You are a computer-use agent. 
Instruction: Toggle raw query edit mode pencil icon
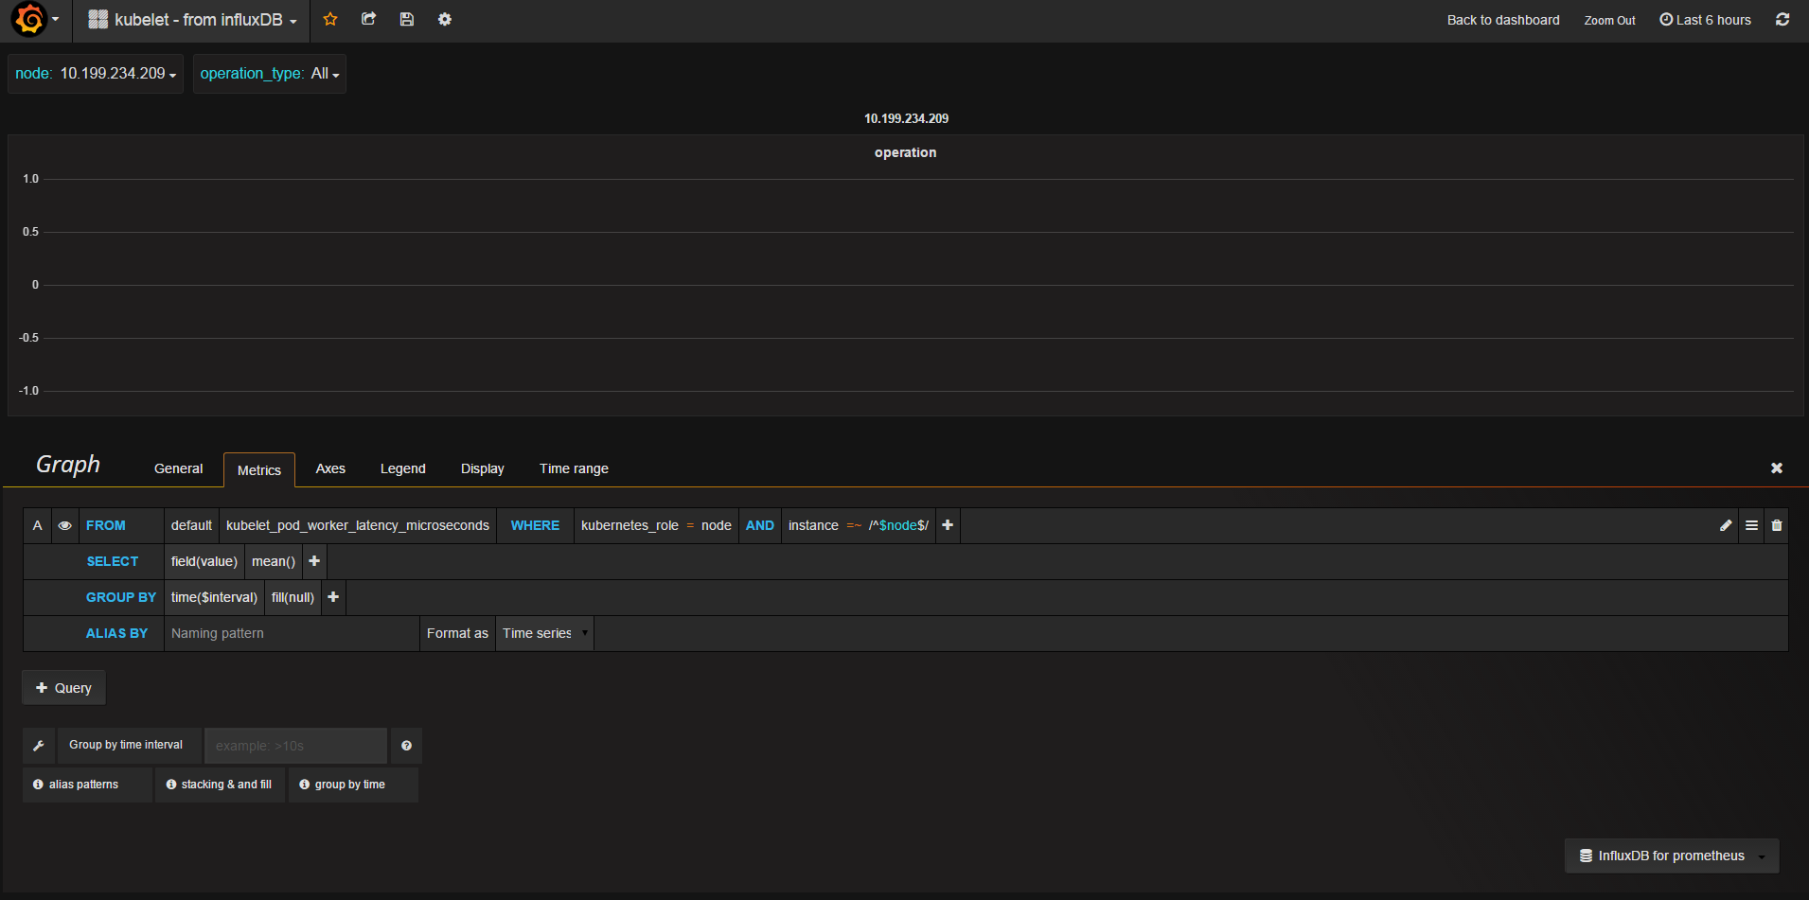coord(1726,525)
